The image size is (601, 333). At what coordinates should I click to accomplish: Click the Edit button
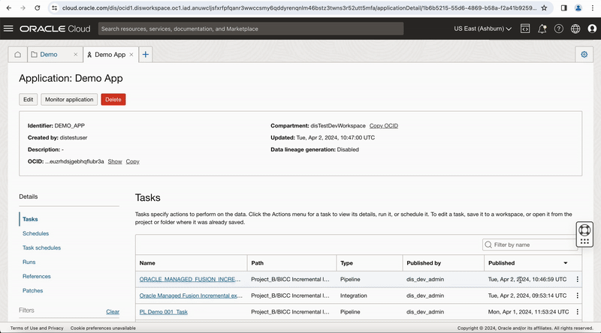tap(29, 100)
